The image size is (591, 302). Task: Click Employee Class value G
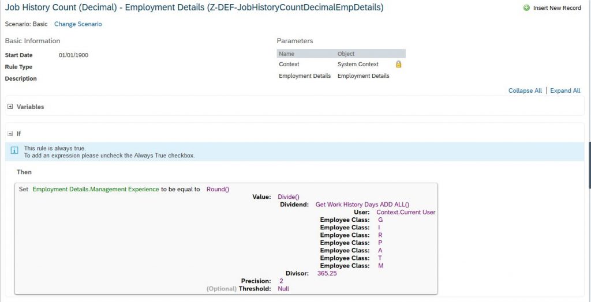(380, 220)
